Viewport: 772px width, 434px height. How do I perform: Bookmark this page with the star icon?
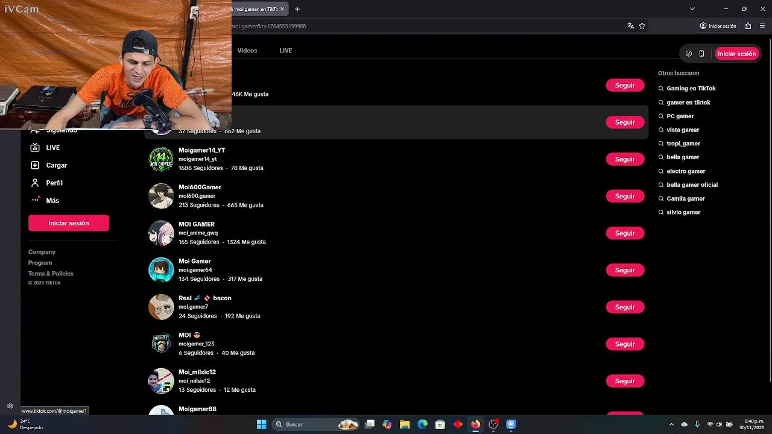coord(642,26)
